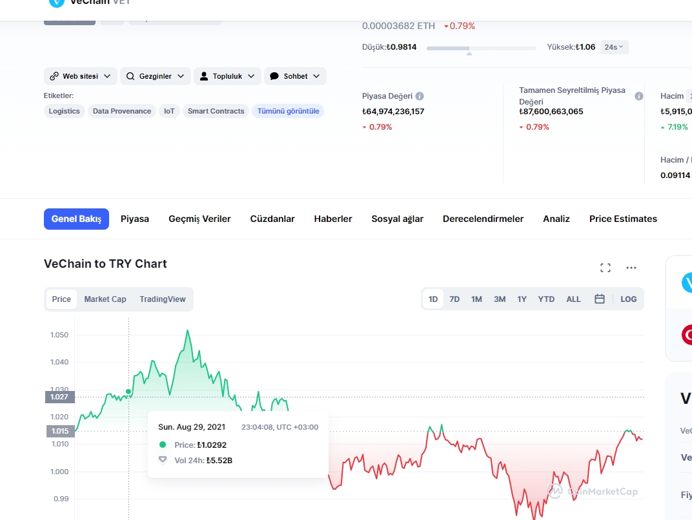Set chart range to 7D
Image resolution: width=692 pixels, height=520 pixels.
pyautogui.click(x=454, y=299)
